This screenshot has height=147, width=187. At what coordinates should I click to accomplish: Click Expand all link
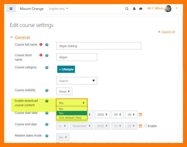pos(167,32)
